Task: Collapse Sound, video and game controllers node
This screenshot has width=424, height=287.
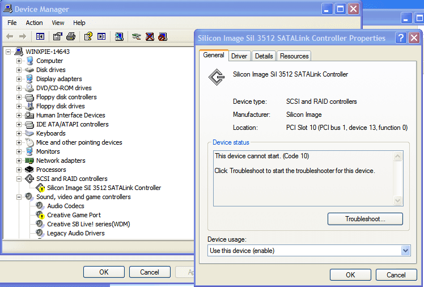Action: 19,197
